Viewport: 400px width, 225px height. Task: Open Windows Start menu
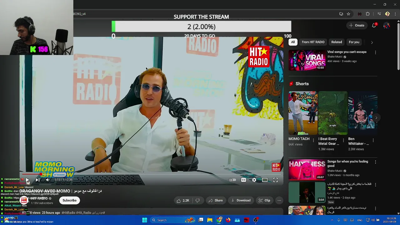click(x=145, y=220)
